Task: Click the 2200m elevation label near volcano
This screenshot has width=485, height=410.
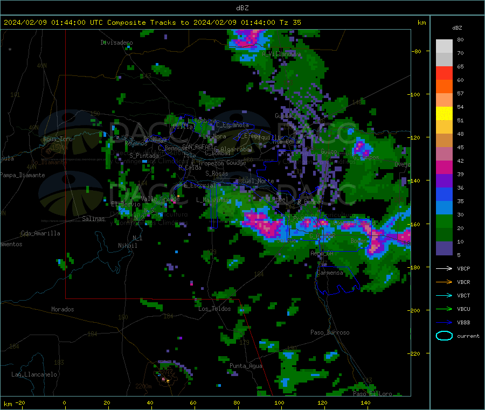Action: point(143,386)
